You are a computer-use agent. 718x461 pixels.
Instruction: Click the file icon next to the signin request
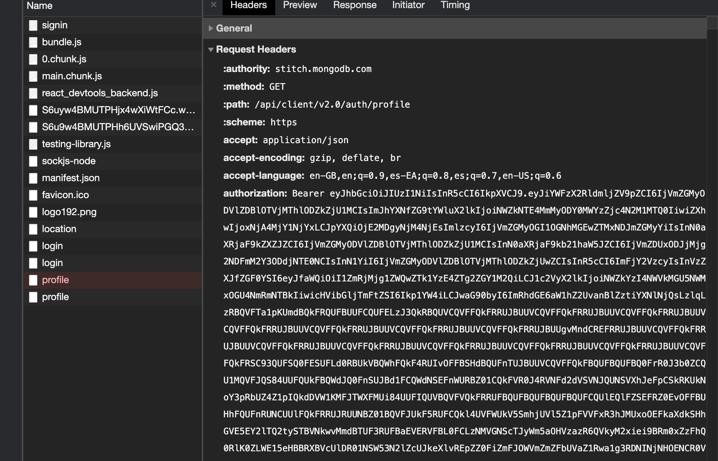tap(33, 25)
